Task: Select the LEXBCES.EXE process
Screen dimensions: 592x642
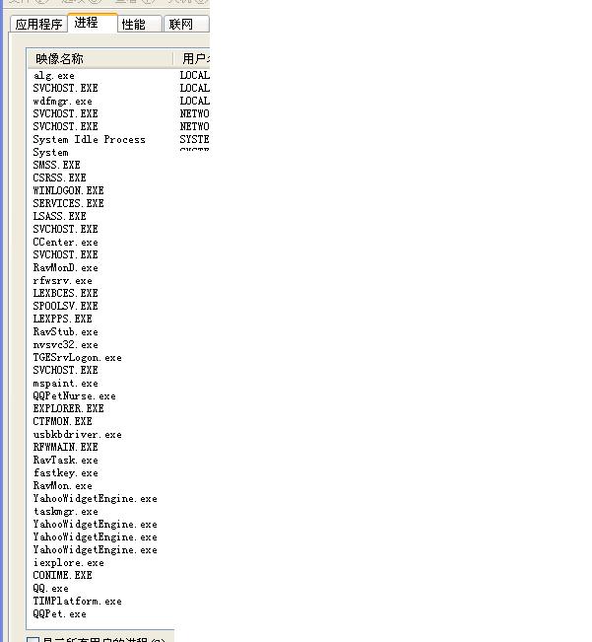Action: click(65, 293)
